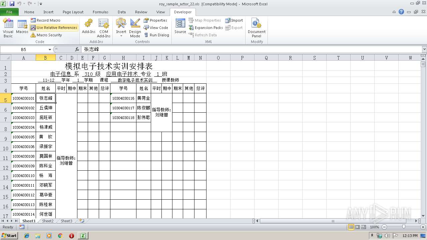Viewport: 427px width, 240px height.
Task: Select cell containing 黄荷金
Action: [144, 98]
